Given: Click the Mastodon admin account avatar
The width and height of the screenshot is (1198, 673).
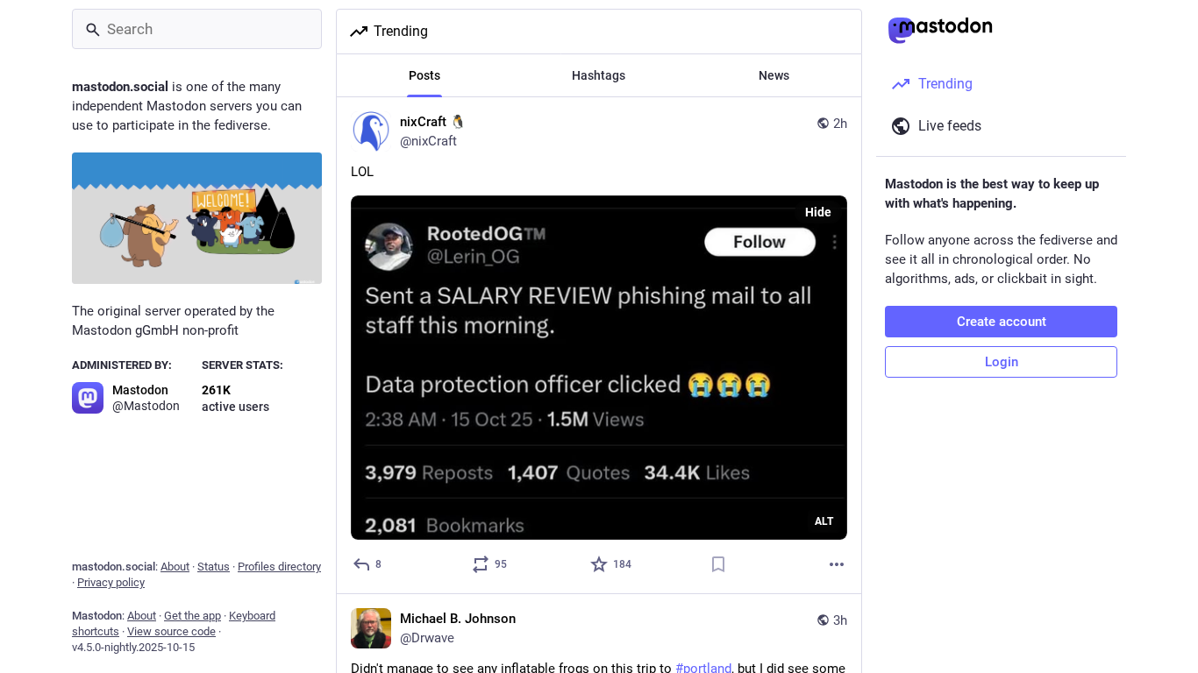Looking at the screenshot, I should [88, 398].
